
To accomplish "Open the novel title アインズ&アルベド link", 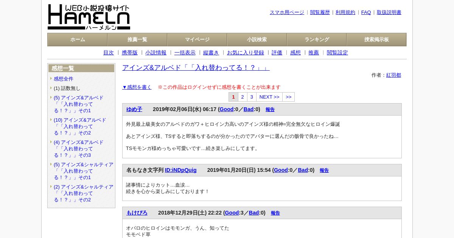I will click(x=196, y=68).
